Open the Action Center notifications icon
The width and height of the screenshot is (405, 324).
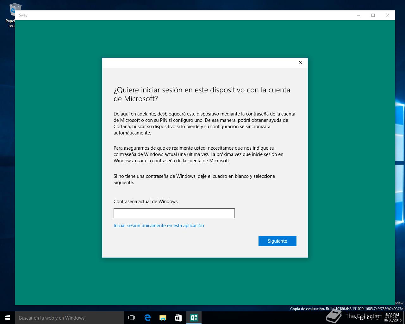(377, 318)
